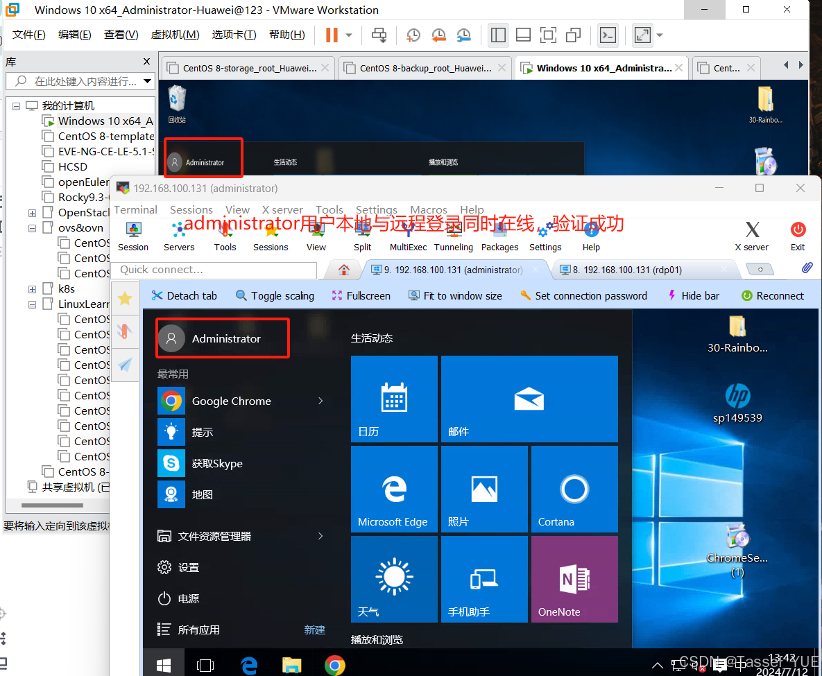Open the Cortana tile
This screenshot has width=822, height=676.
574,489
